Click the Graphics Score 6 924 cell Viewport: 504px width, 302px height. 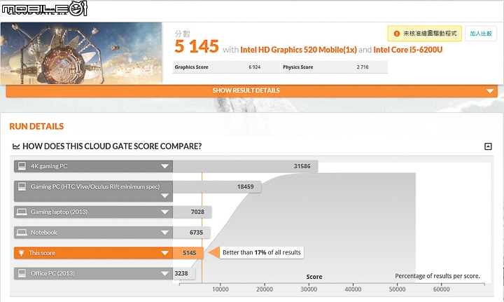click(226, 67)
